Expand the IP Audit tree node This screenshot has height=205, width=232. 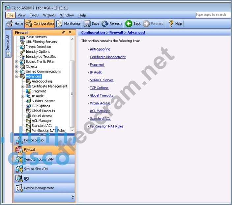[x=23, y=96]
